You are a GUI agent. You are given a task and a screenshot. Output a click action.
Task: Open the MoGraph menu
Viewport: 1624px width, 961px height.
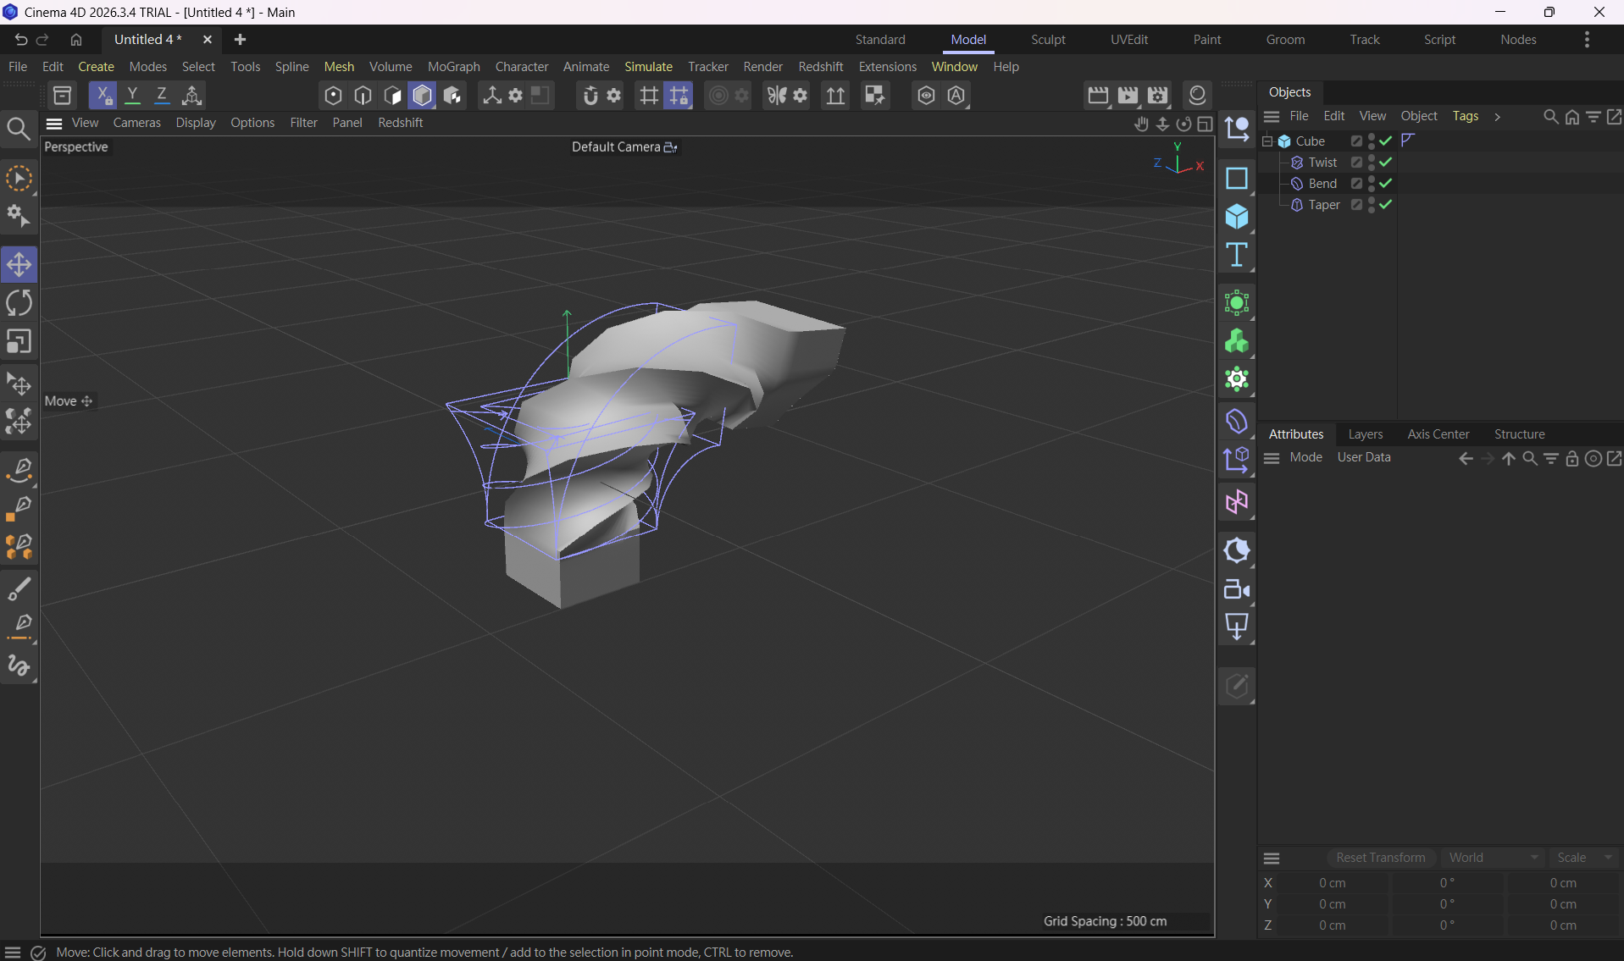[x=453, y=67]
